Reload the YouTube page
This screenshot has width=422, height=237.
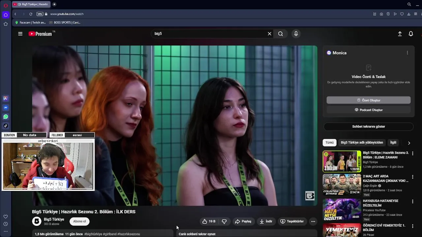[31, 14]
